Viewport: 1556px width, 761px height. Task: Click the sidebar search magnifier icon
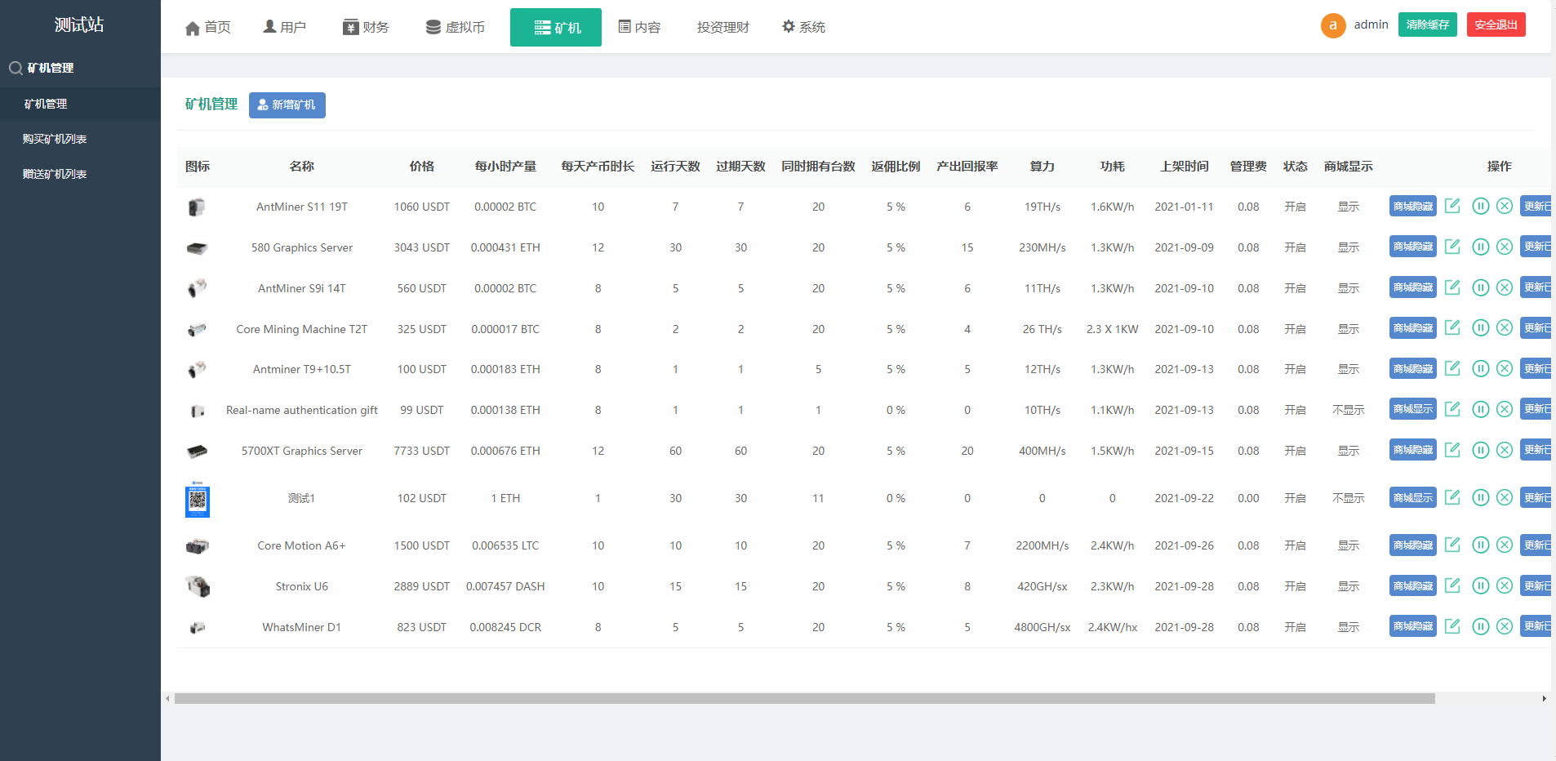15,68
